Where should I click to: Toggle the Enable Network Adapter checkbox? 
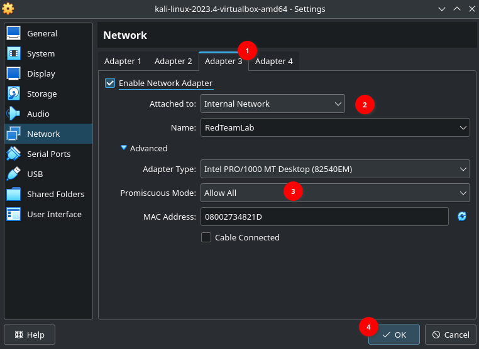tap(110, 83)
